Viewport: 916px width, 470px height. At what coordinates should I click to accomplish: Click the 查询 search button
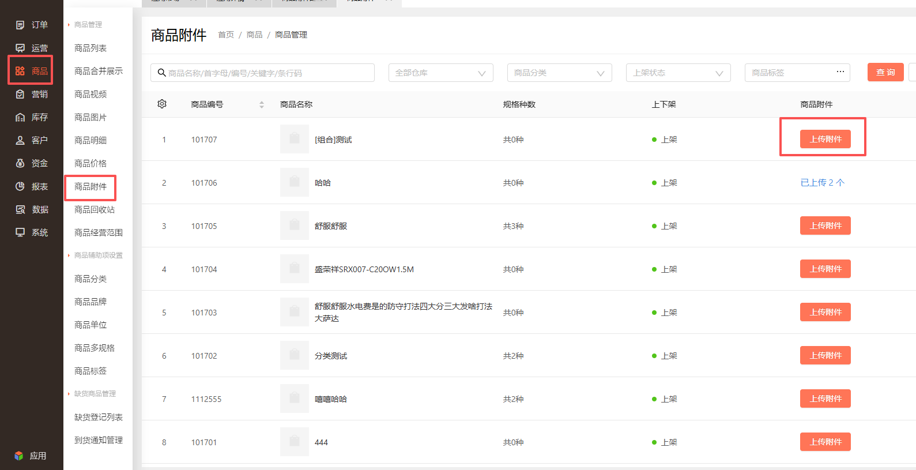(885, 72)
